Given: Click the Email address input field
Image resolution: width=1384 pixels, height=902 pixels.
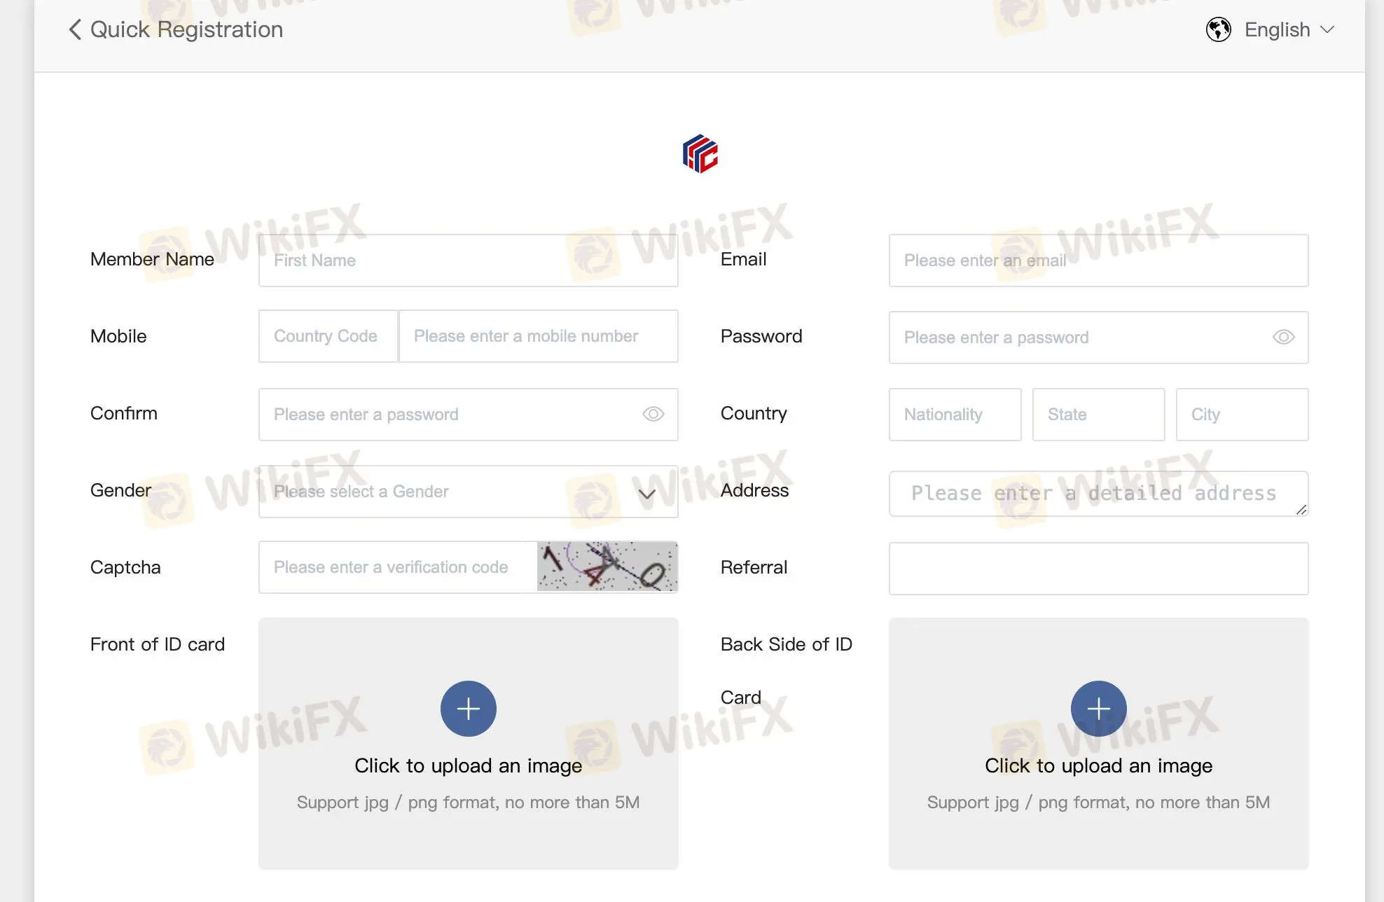Looking at the screenshot, I should coord(1098,261).
